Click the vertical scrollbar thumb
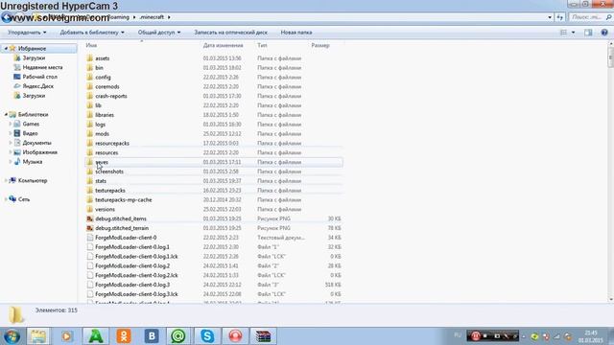Screen dimensions: 614x345 [610, 57]
